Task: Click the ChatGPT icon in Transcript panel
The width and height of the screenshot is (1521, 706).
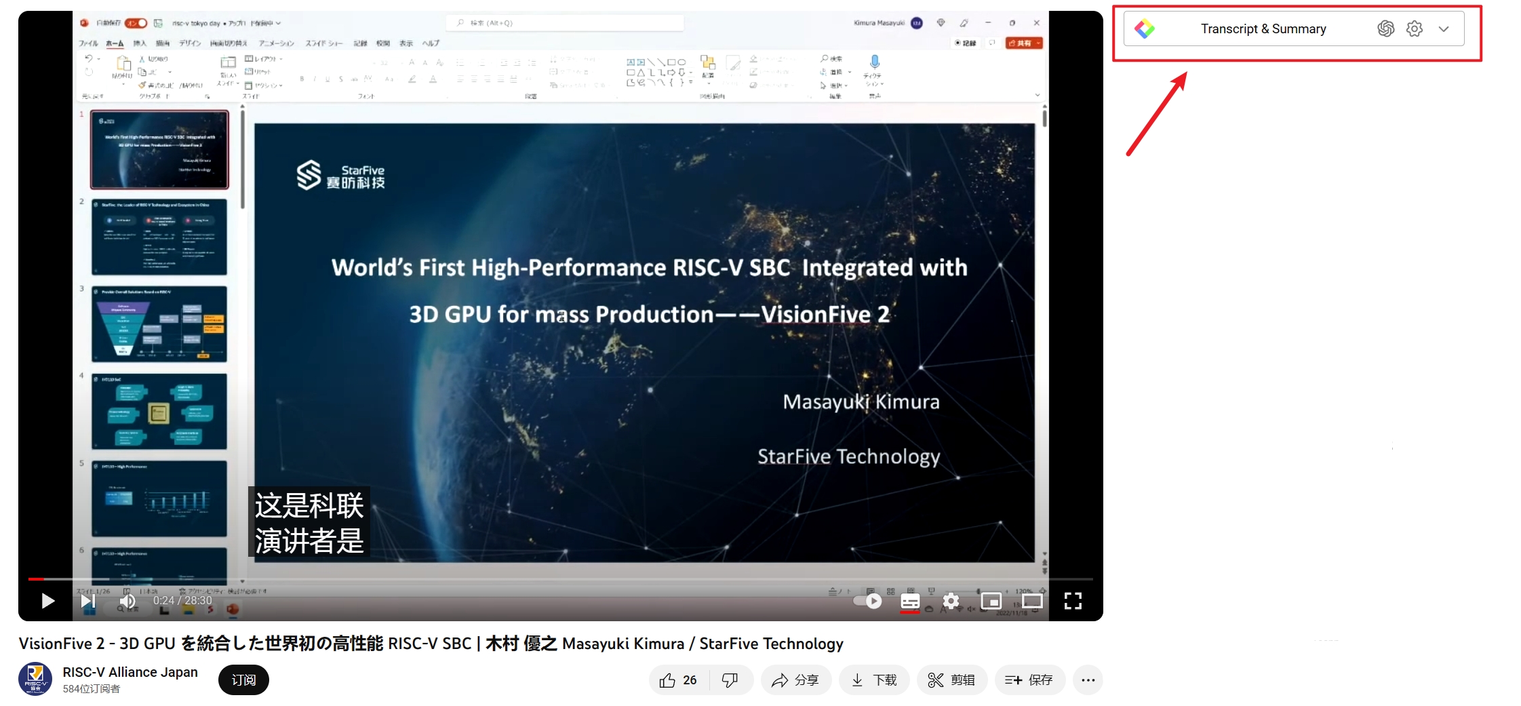Action: tap(1386, 28)
